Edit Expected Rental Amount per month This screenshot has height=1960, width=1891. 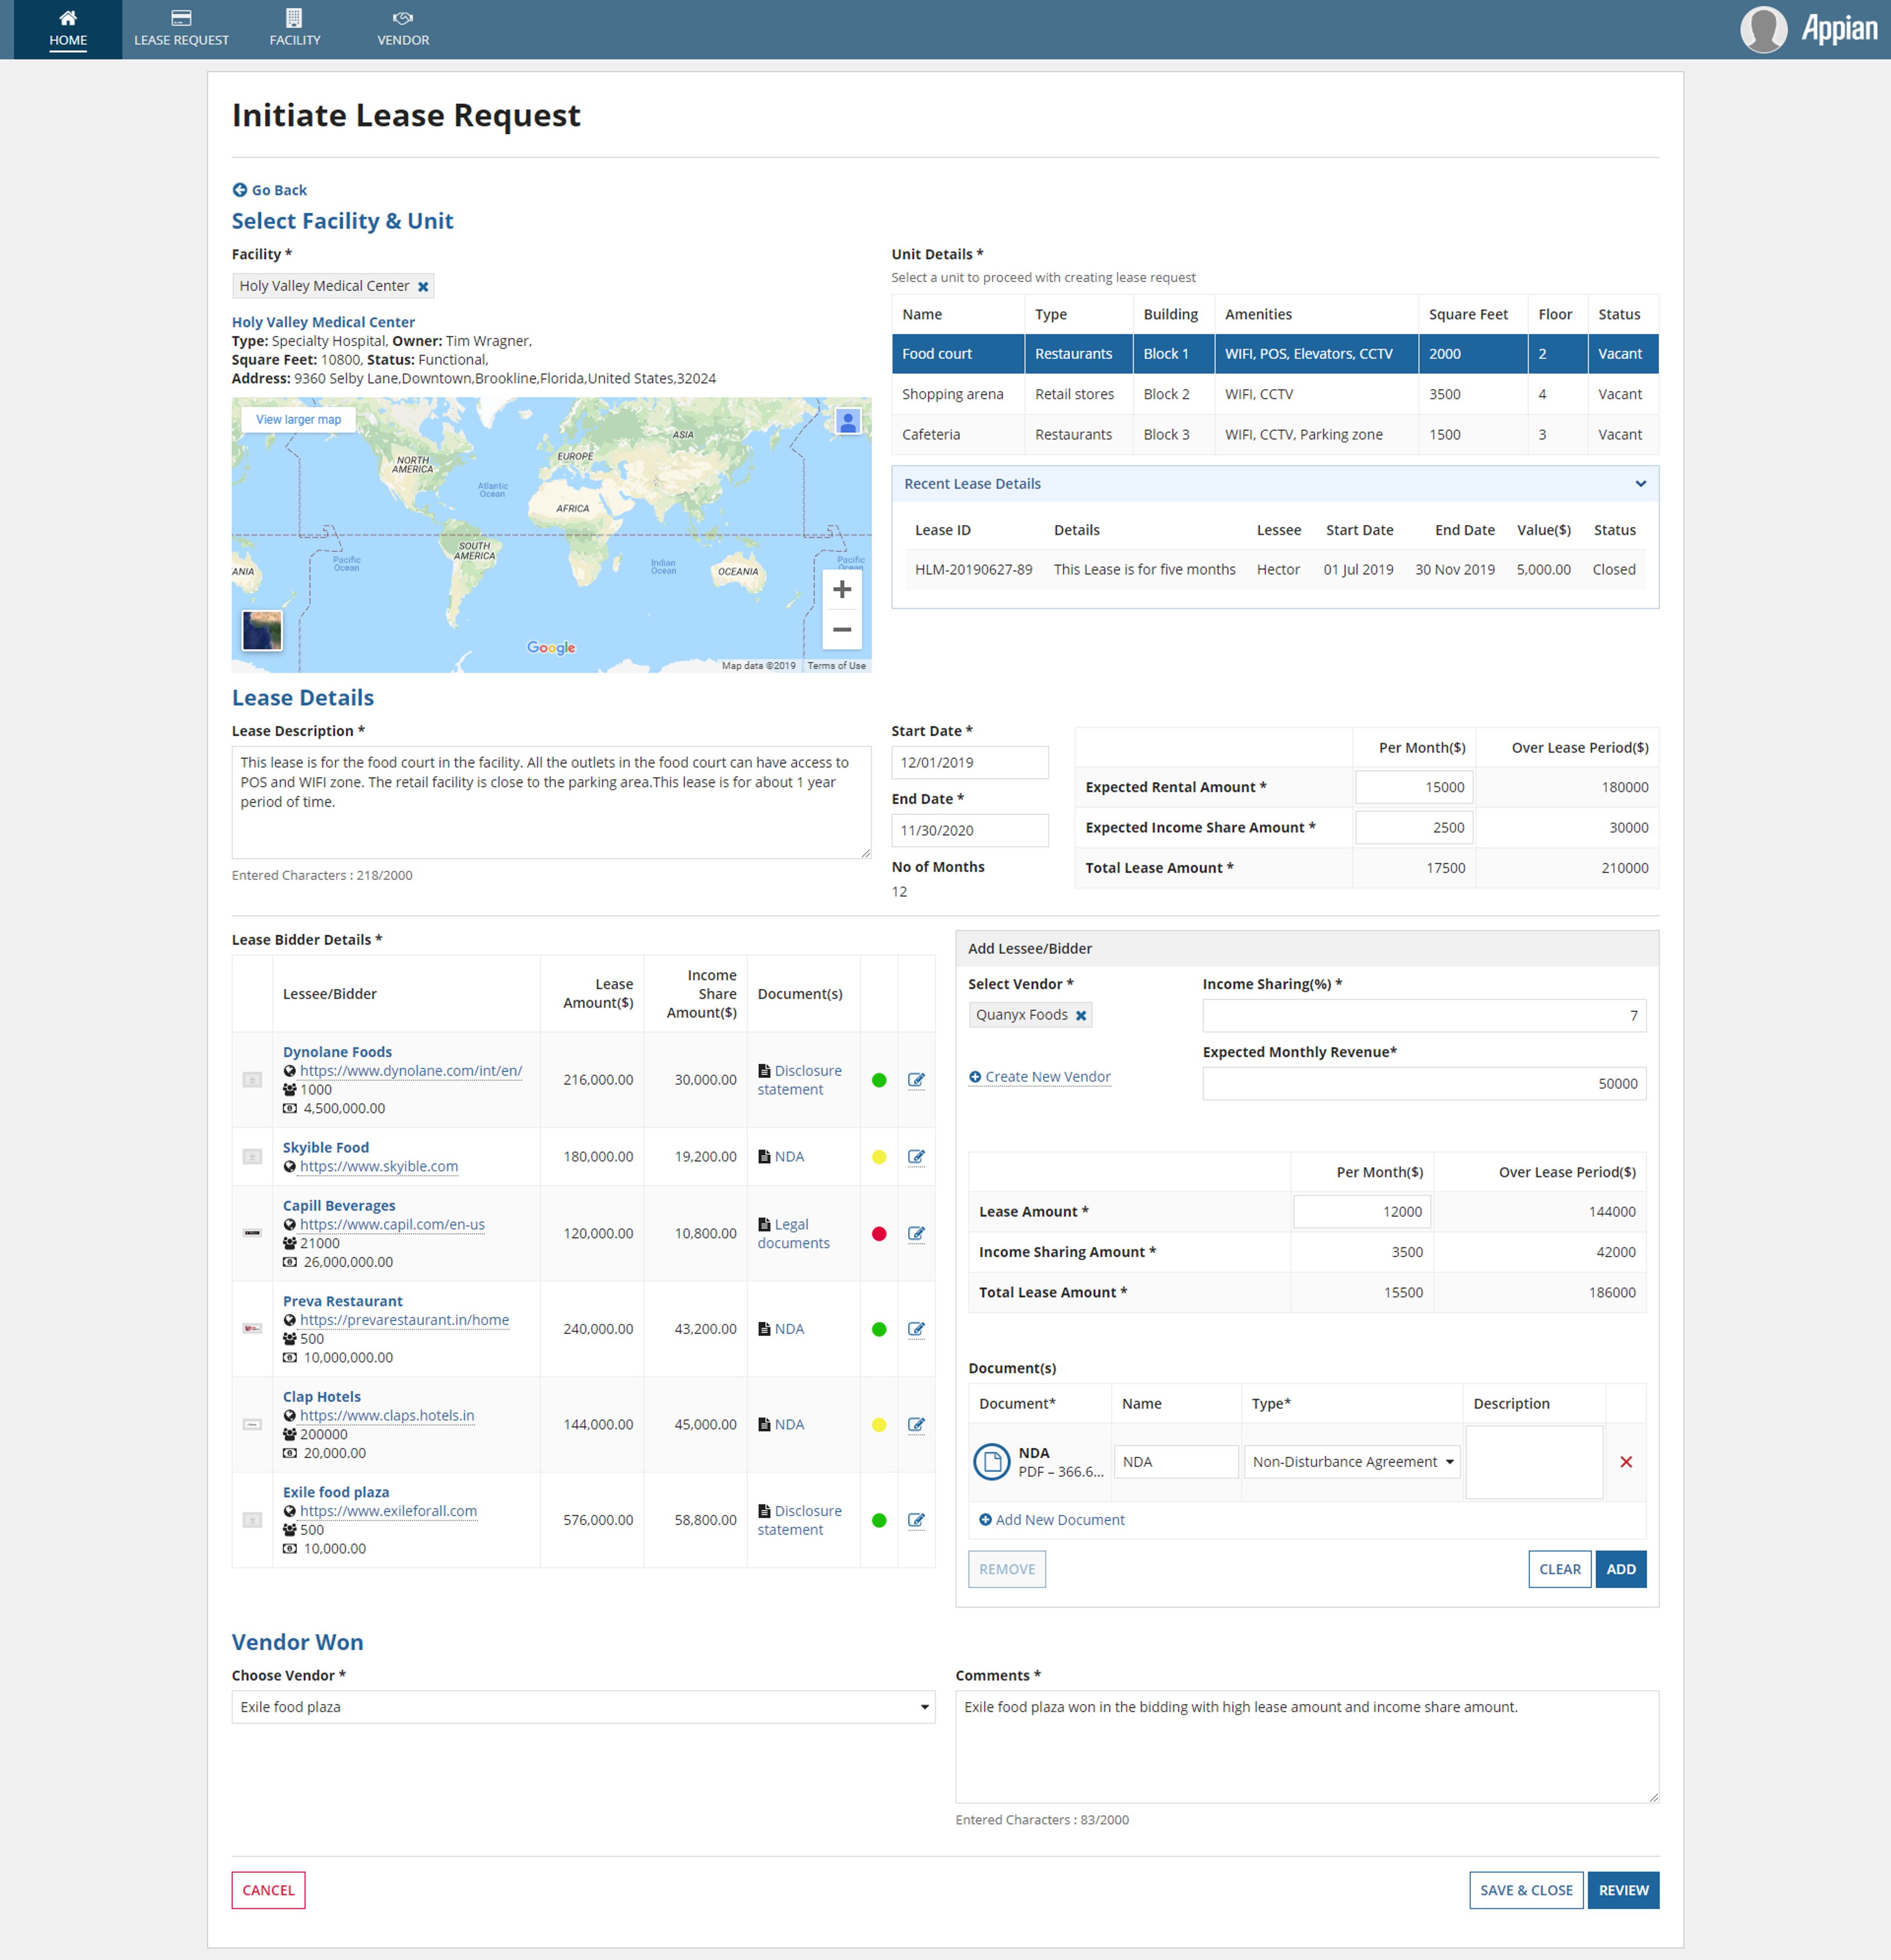[1414, 788]
